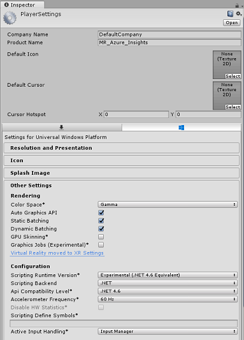244x340 pixels.
Task: Uncheck Dynamic Batching
Action: tap(101, 228)
